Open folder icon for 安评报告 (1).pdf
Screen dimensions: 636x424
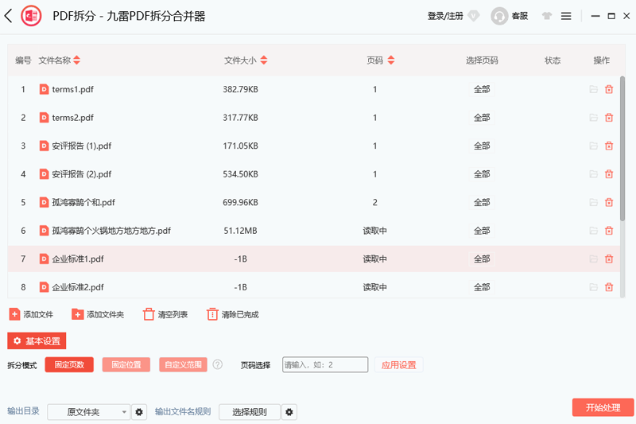pyautogui.click(x=593, y=146)
